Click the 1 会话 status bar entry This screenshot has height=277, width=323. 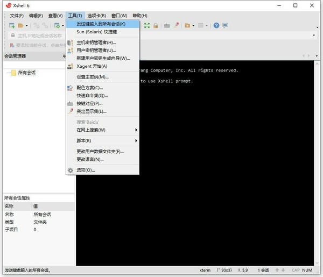[263, 270]
